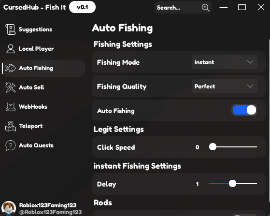Image resolution: width=270 pixels, height=216 pixels.
Task: Click the Teleport map pin icon
Action: 11,126
